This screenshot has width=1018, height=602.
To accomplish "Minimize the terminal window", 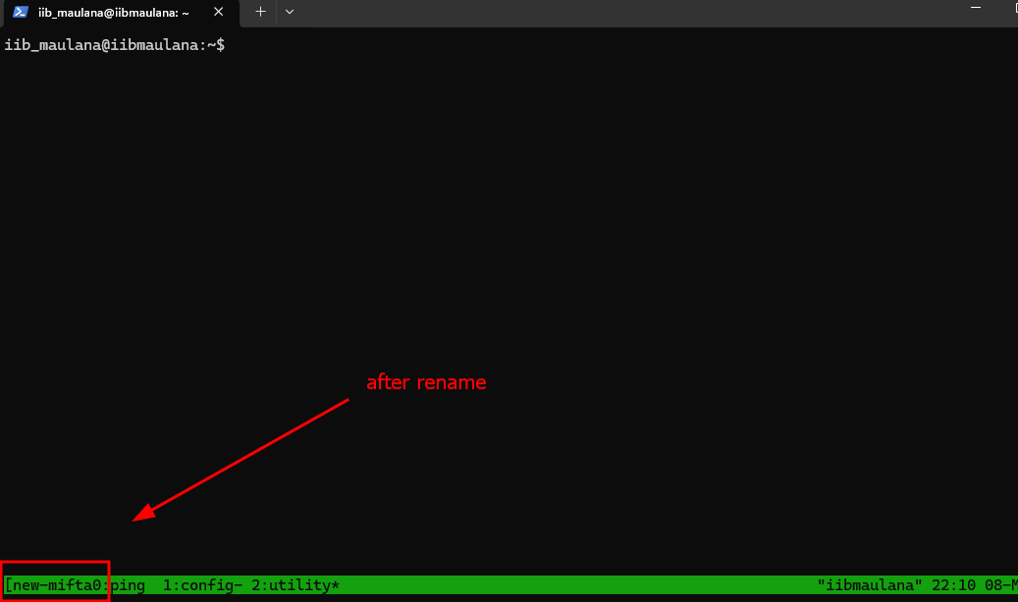I will (x=975, y=8).
